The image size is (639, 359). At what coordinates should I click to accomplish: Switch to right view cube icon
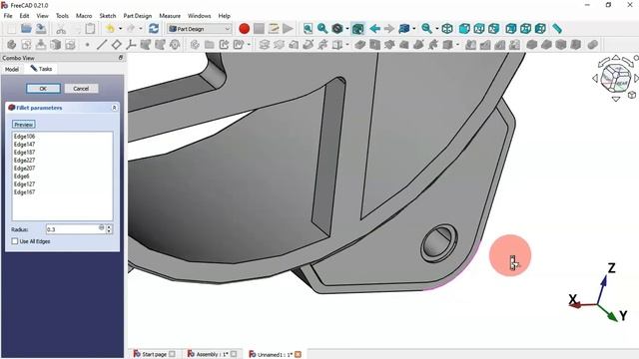click(x=494, y=29)
